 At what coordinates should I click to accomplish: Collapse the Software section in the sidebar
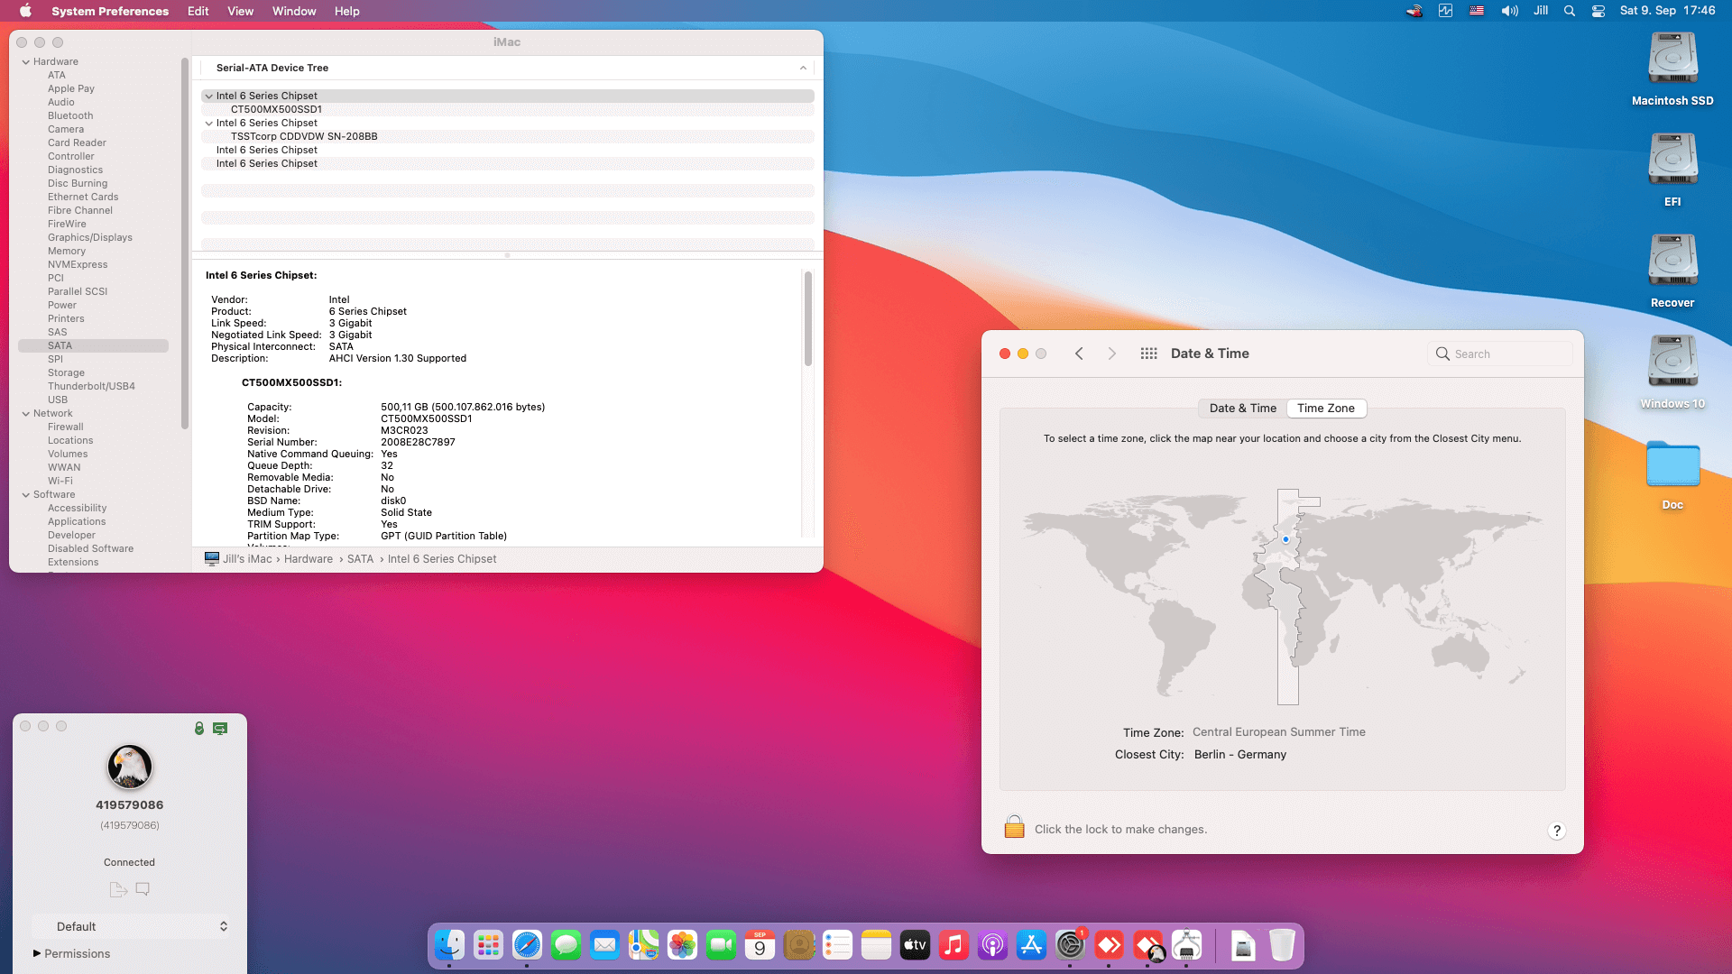[26, 495]
